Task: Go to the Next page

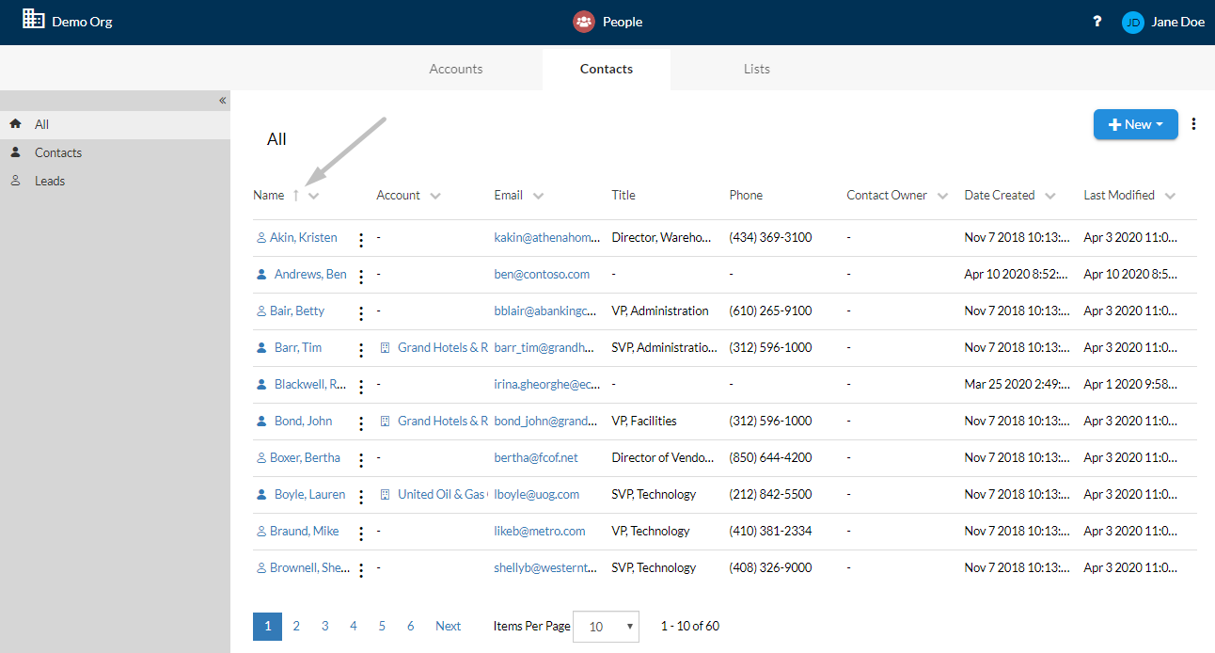Action: coord(449,626)
